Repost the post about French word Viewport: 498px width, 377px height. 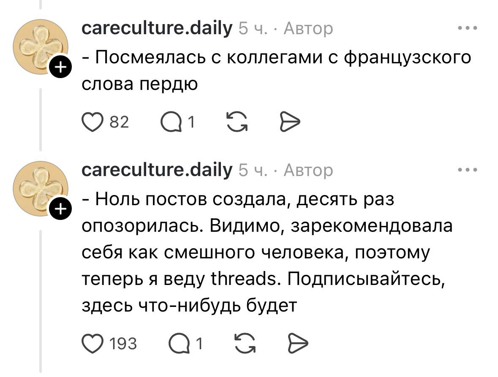point(237,122)
